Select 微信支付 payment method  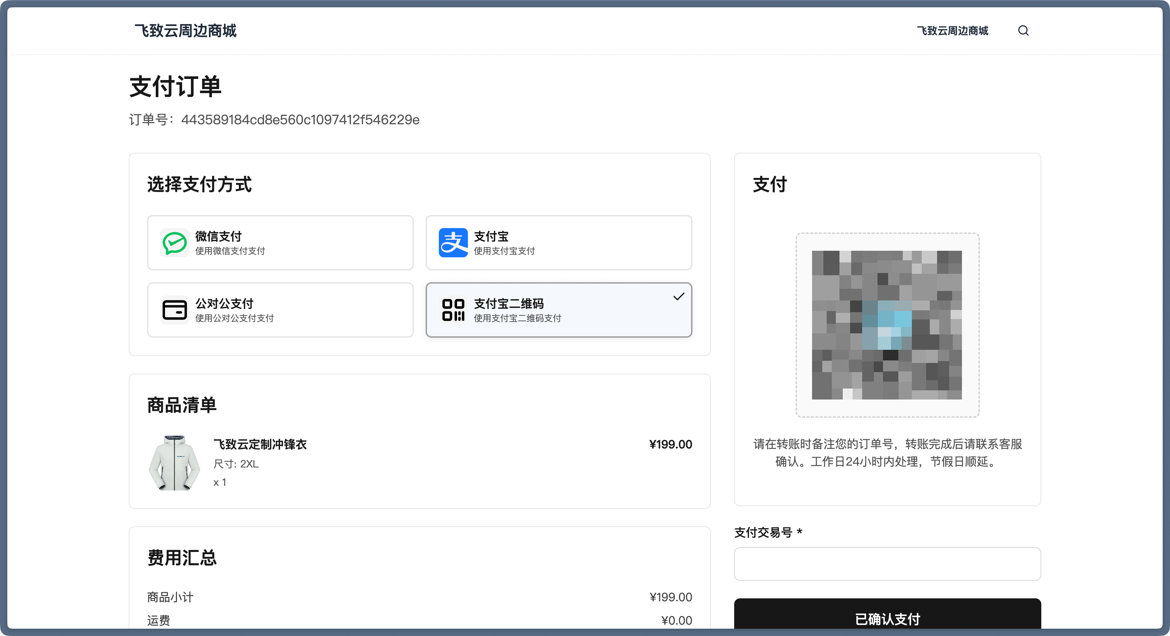coord(280,243)
